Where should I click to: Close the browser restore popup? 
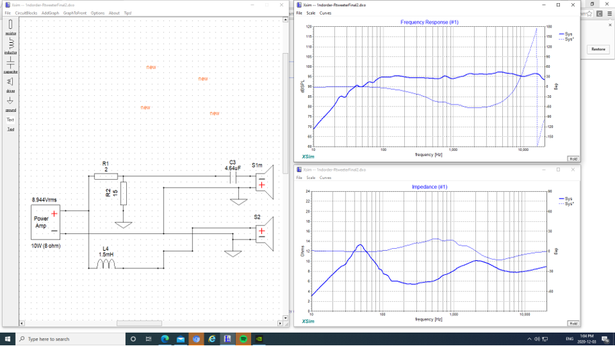pos(610,25)
